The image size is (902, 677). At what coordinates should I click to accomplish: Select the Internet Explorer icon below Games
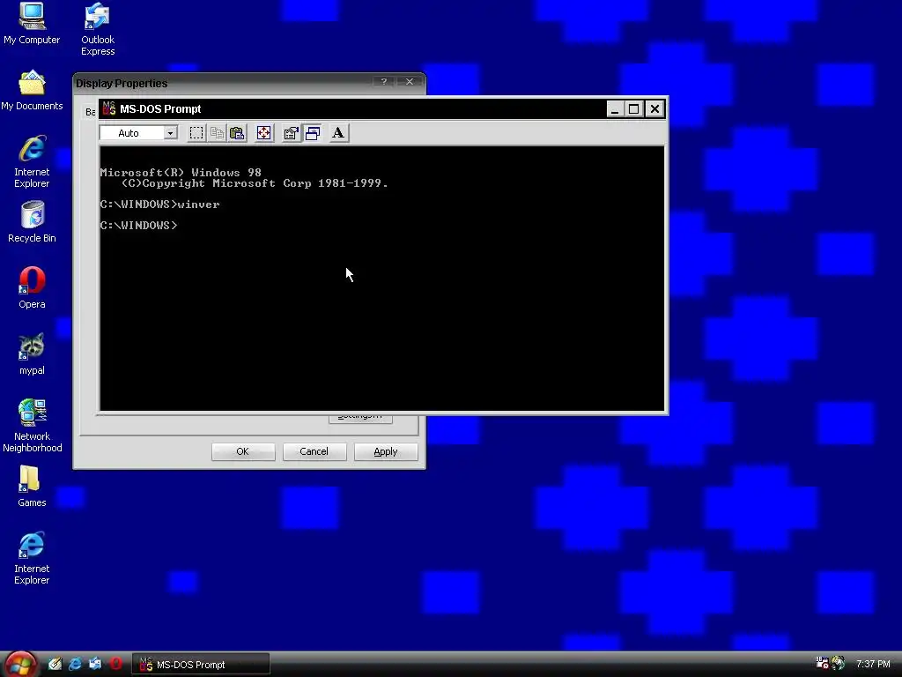32,558
